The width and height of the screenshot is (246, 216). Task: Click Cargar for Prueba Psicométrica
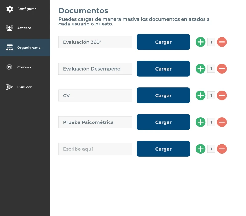[163, 122]
